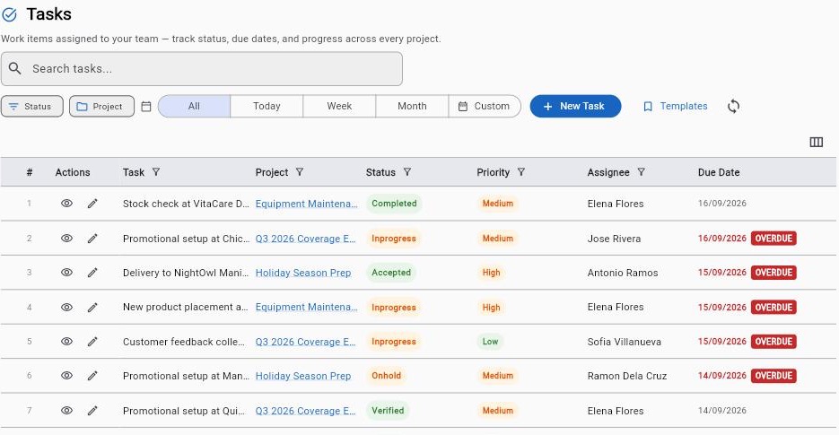Viewport: 839px width, 435px height.
Task: Open Templates
Action: point(676,106)
